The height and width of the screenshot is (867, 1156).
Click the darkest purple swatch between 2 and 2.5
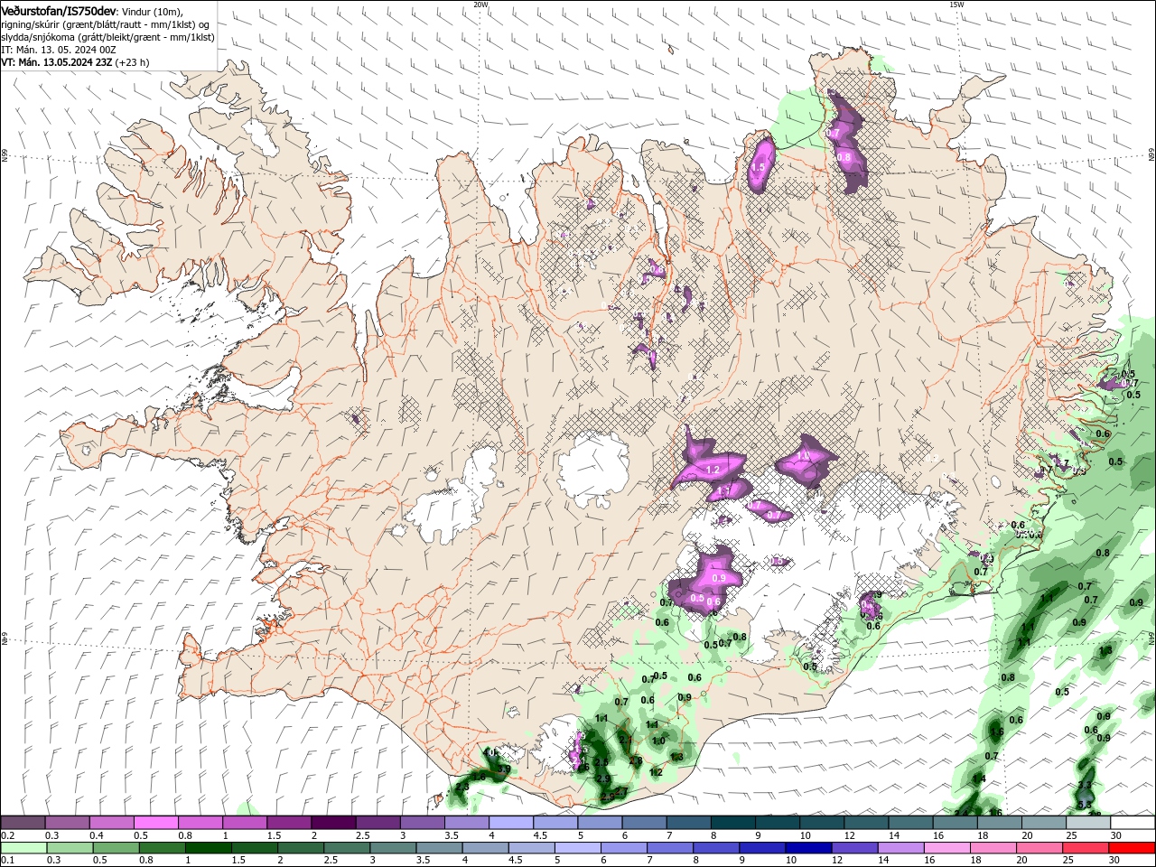tap(333, 822)
